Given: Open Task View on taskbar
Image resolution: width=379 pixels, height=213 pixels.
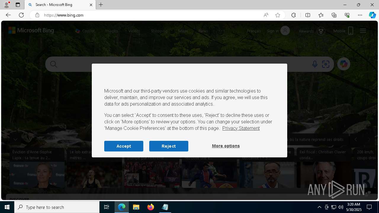Looking at the screenshot, I should click(107, 207).
